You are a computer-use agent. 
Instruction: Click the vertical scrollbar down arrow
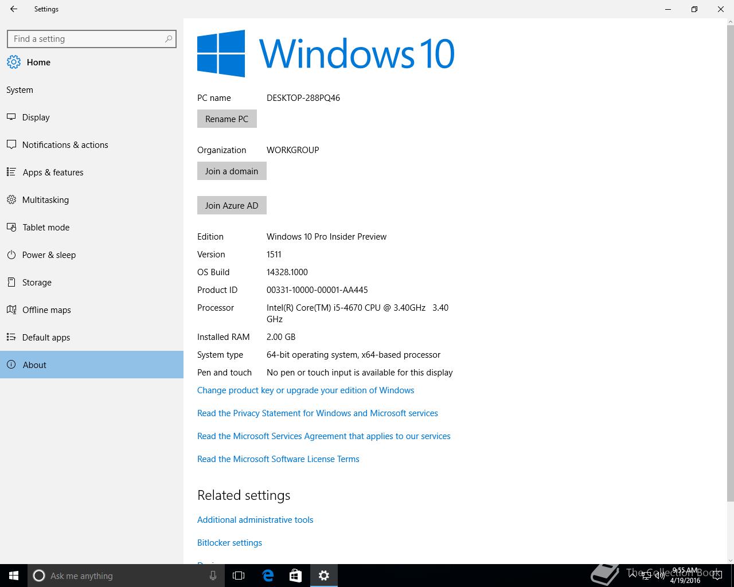click(x=730, y=560)
